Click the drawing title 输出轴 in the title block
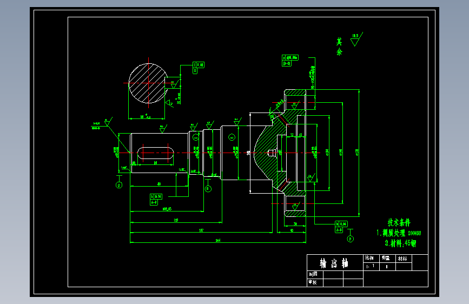This screenshot has width=469, height=304. (334, 263)
